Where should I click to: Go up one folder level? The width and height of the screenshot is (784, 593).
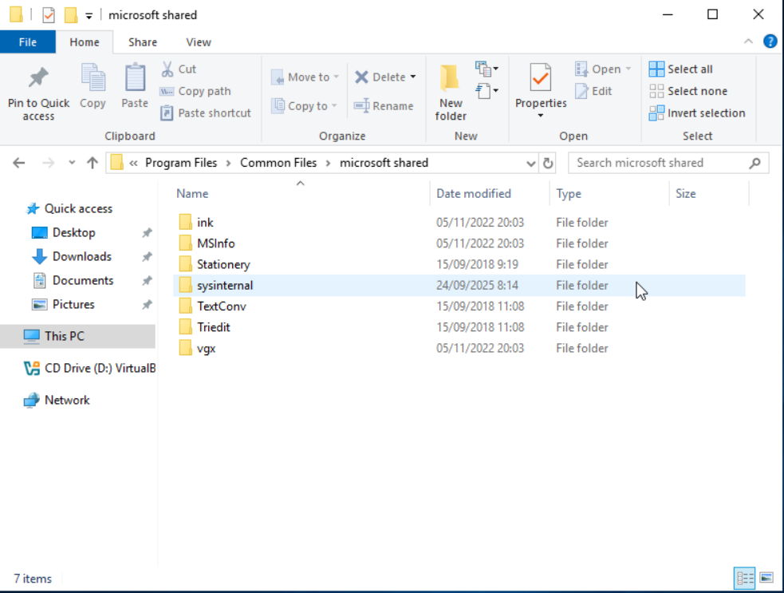click(x=93, y=163)
